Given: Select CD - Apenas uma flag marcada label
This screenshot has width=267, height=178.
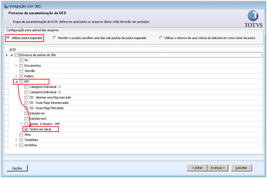Looking at the screenshot, I should [50, 97].
